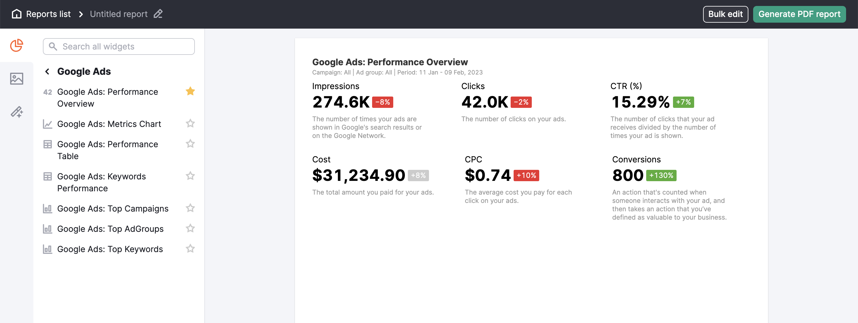
Task: Click the Impressions value 274.6K
Action: (341, 102)
